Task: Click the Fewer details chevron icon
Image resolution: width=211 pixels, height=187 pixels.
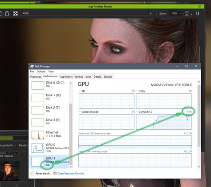Action: click(x=32, y=174)
